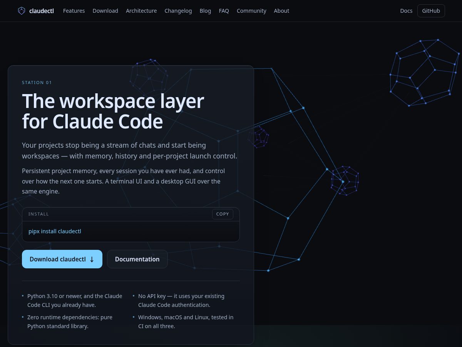Click the 'Zero runtime dependencies' bullet text
This screenshot has height=347, width=462.
click(70, 322)
